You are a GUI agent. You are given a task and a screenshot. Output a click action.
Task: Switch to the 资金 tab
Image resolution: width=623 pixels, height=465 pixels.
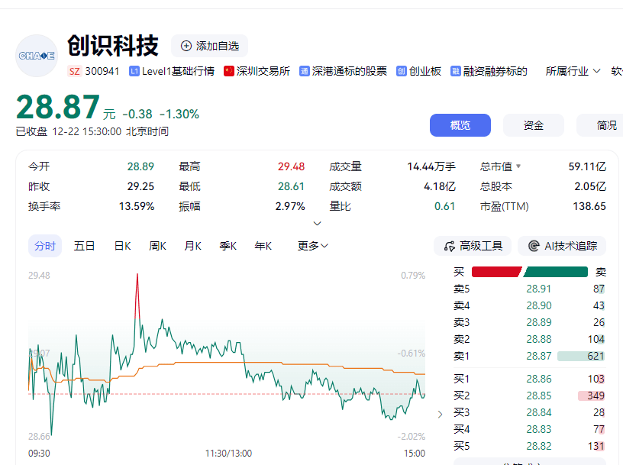(533, 124)
